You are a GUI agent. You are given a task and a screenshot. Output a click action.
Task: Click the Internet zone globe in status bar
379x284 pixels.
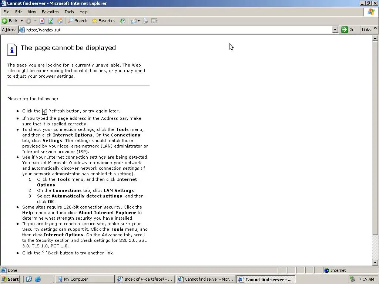[326, 270]
